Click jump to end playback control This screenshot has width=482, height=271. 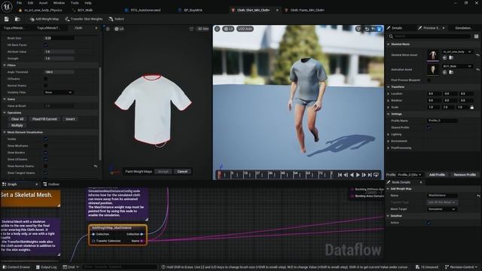(370, 175)
